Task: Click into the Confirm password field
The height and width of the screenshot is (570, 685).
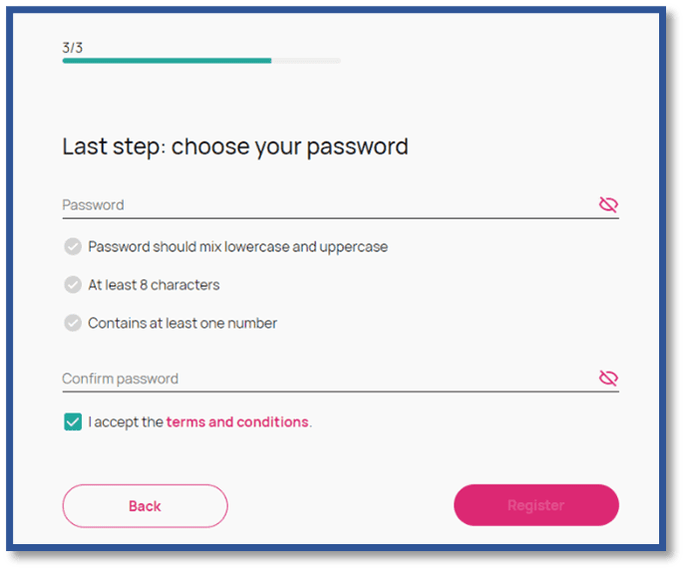Action: [x=319, y=379]
